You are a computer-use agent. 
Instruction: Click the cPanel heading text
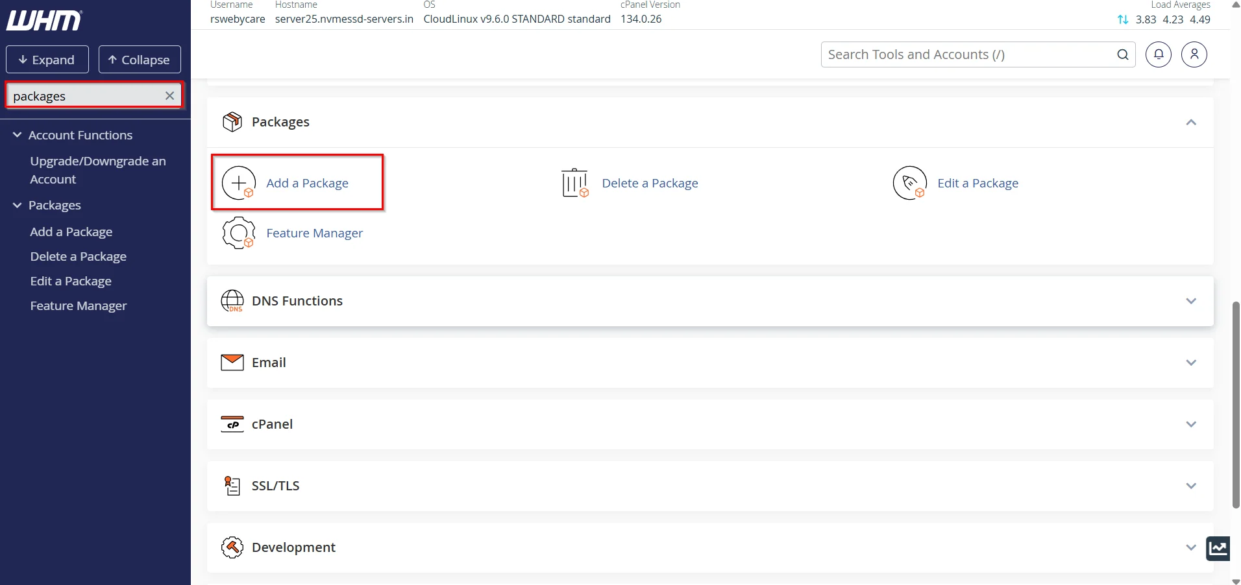point(272,424)
